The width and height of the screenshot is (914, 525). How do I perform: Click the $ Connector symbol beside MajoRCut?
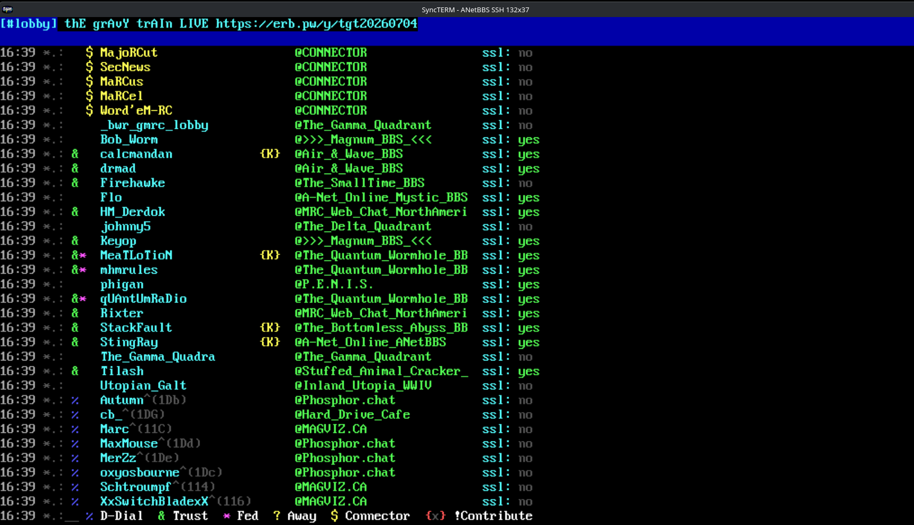(89, 52)
